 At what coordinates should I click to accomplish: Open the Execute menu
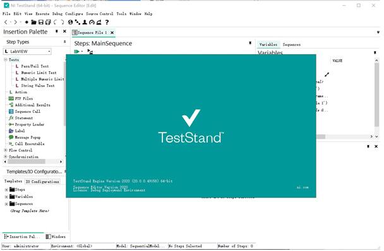[x=42, y=14]
